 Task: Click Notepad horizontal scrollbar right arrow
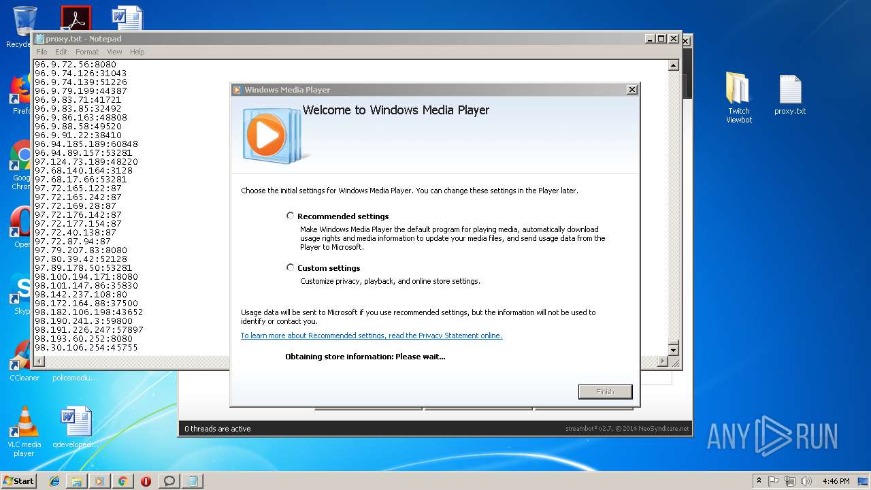(x=663, y=361)
